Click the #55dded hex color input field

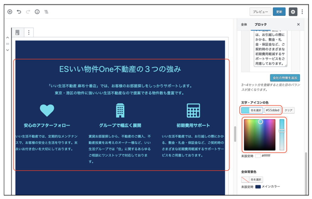click(x=273, y=110)
